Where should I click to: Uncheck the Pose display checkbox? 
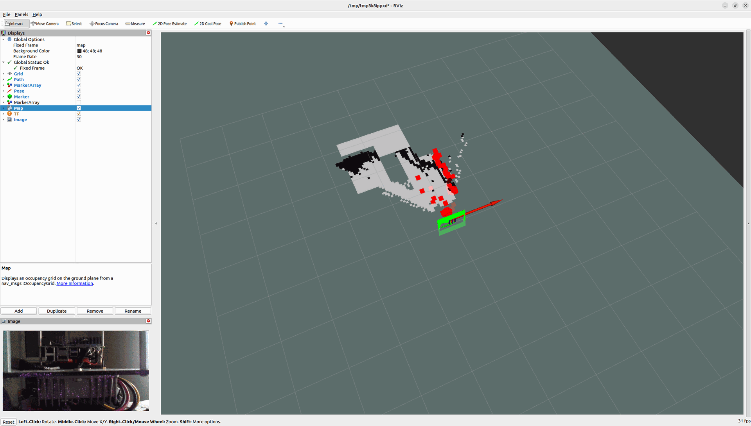pyautogui.click(x=79, y=91)
